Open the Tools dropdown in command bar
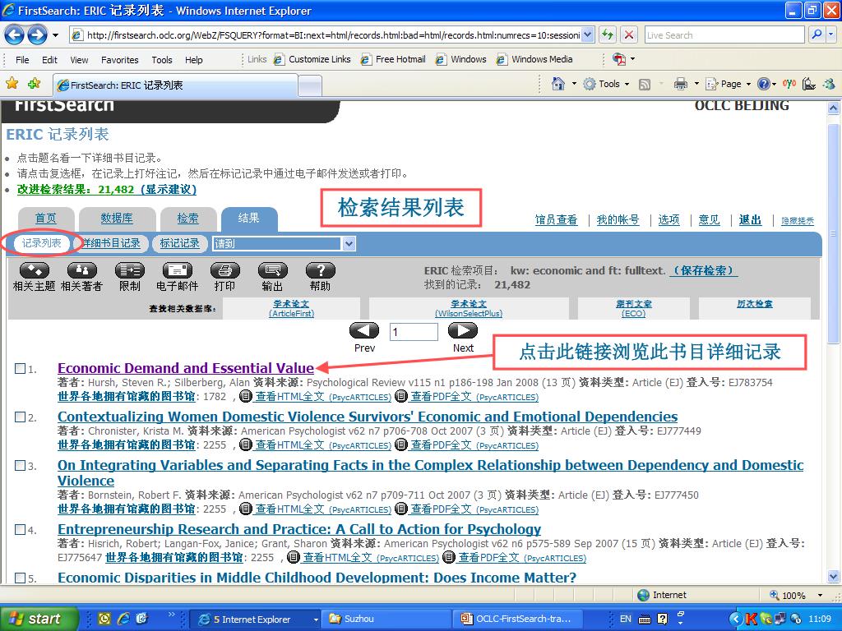Viewport: 842px width, 631px height. coord(627,84)
